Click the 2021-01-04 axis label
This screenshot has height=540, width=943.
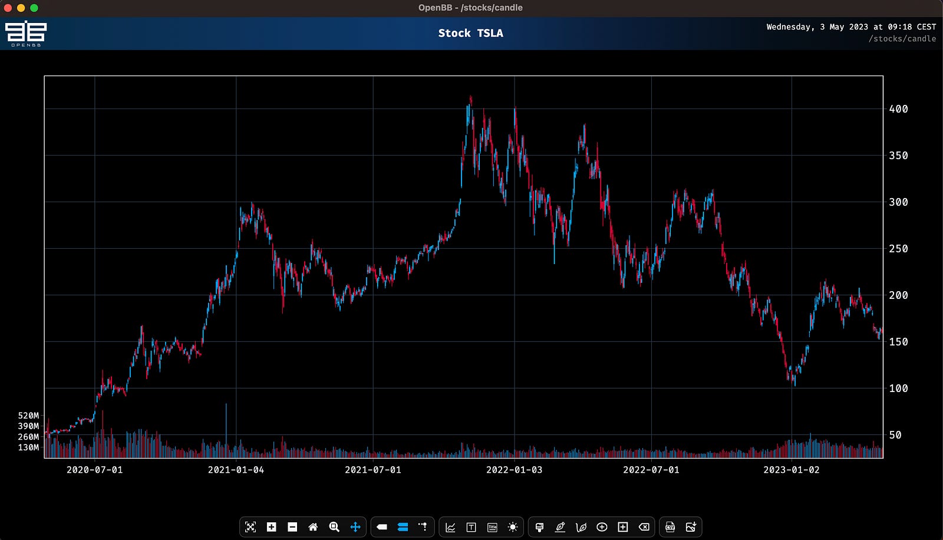coord(236,470)
